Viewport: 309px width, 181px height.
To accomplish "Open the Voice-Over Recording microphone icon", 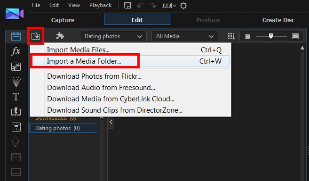I will click(16, 142).
